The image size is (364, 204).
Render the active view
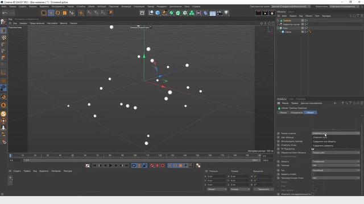tap(258, 13)
